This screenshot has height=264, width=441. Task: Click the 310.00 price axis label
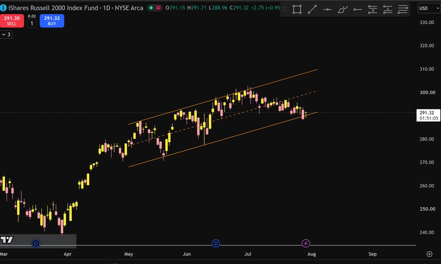point(428,69)
